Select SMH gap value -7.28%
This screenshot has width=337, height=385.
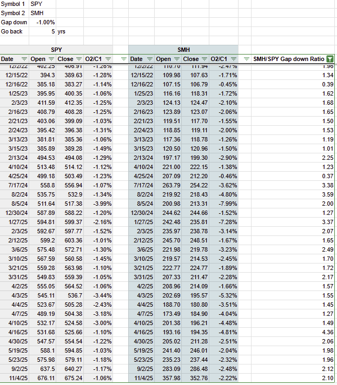tap(223, 222)
